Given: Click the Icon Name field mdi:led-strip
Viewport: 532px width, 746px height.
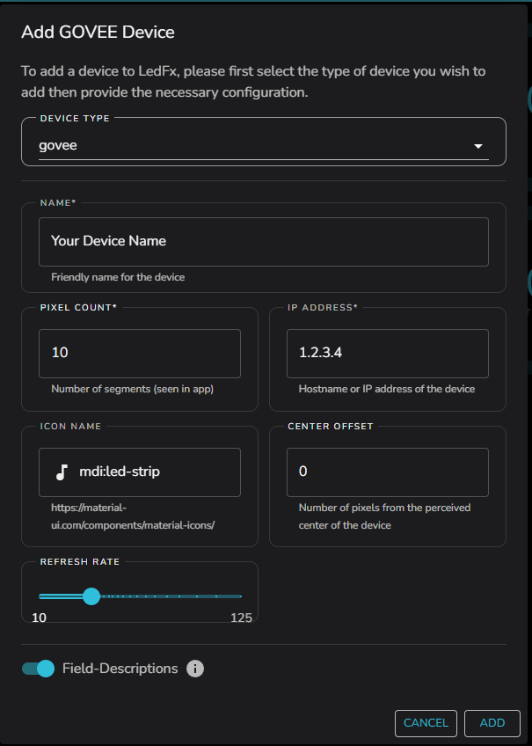Looking at the screenshot, I should coord(140,472).
